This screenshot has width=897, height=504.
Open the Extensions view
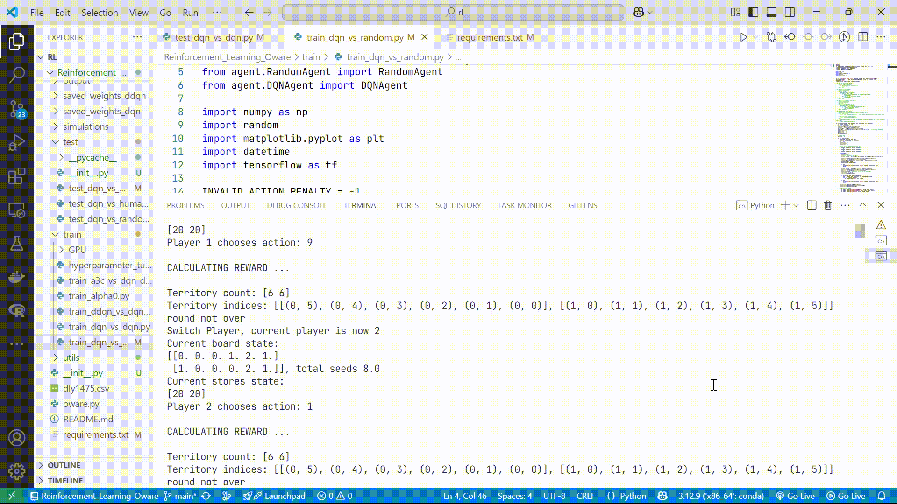(x=17, y=176)
